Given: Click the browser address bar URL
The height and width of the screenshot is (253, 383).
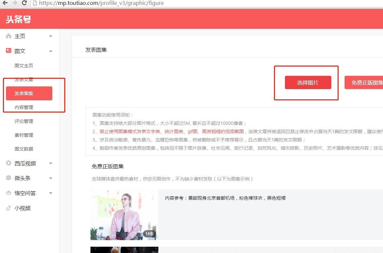Looking at the screenshot, I should pyautogui.click(x=101, y=3).
